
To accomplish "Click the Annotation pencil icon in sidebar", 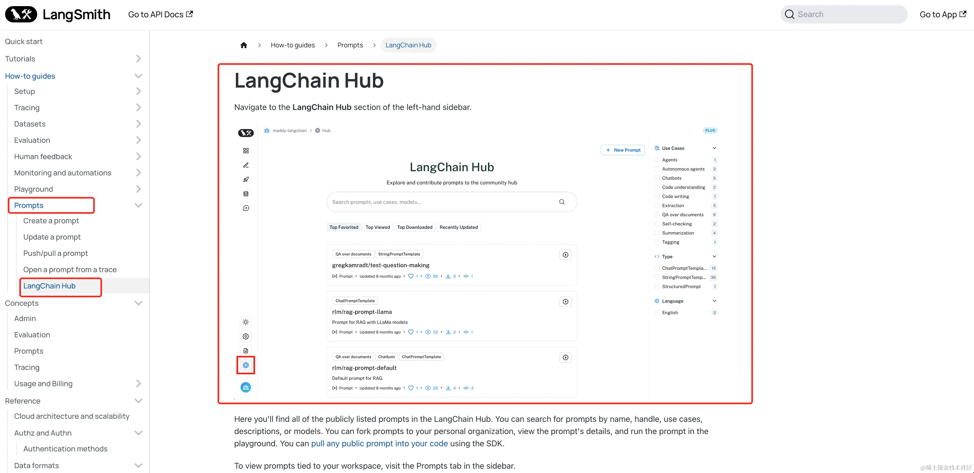I will [x=245, y=165].
